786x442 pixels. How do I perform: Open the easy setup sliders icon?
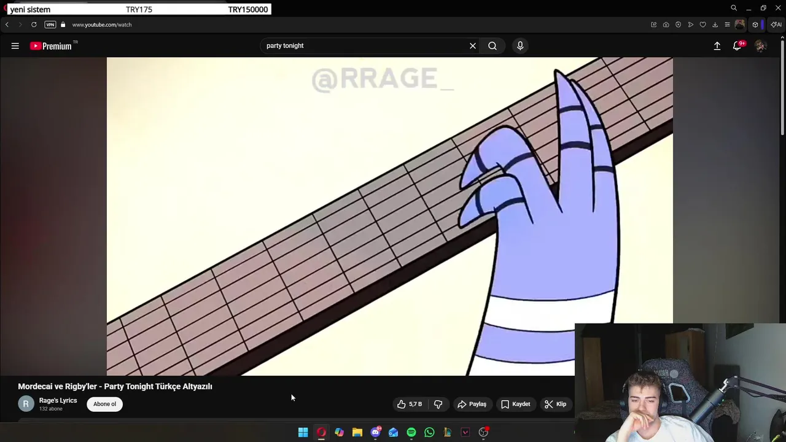coord(728,25)
